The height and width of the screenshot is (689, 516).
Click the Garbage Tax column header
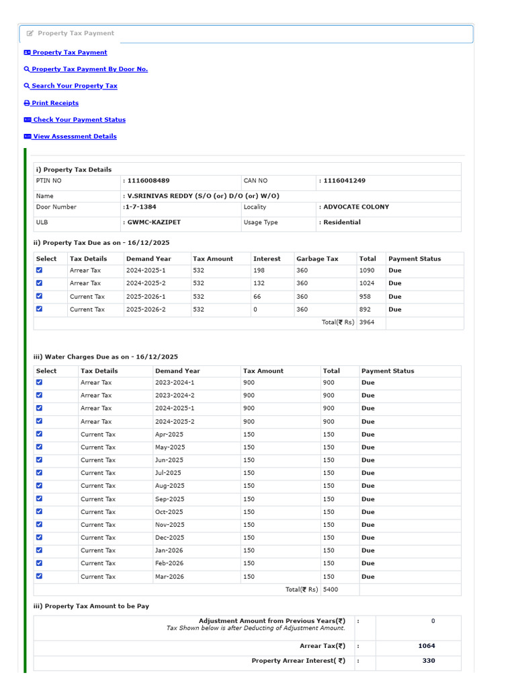(317, 259)
